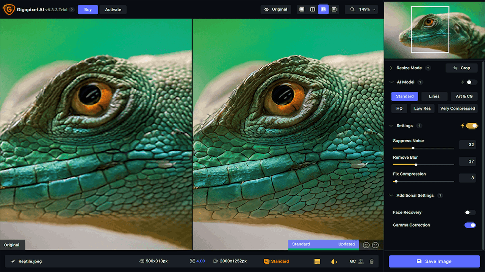
Task: Collapse the AI Model section
Action: click(x=391, y=82)
